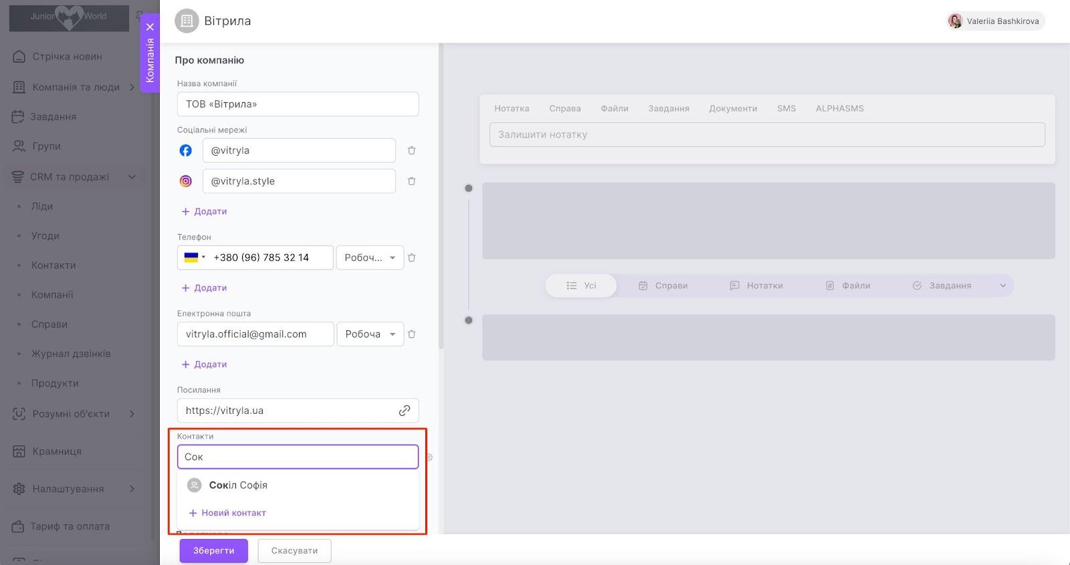Switch to the Файли tab
The image size is (1070, 565).
(614, 108)
